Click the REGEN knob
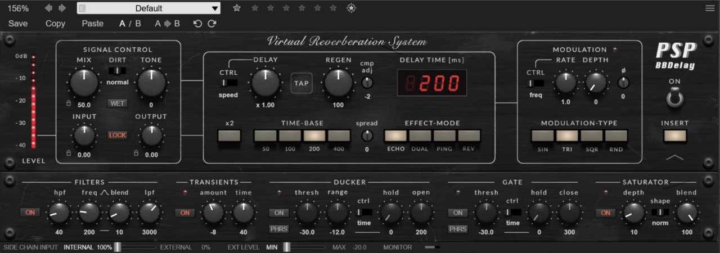Image resolution: width=720 pixels, height=253 pixels. [338, 83]
